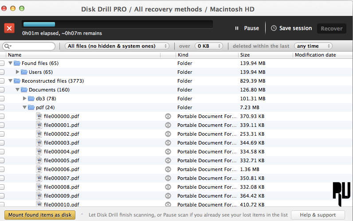Select the file000004.pdf file name

(62, 152)
